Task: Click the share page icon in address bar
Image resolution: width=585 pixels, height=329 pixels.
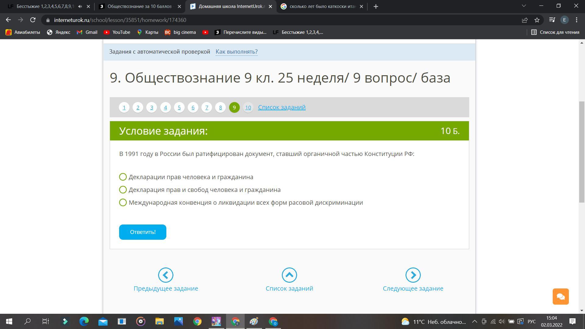Action: point(525,20)
